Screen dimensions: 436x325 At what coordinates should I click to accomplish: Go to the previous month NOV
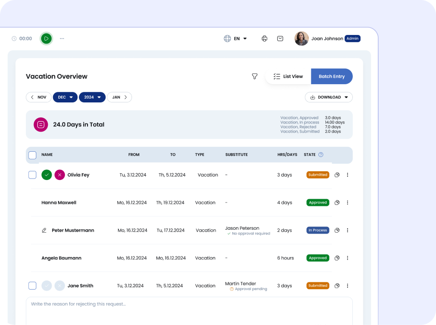point(39,97)
